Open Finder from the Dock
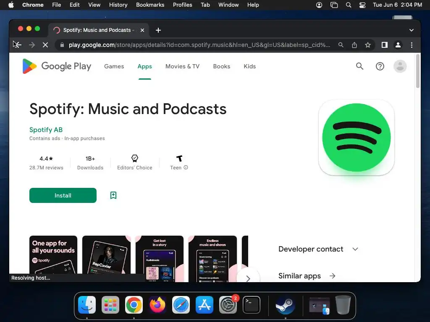Viewport: 430px width, 322px height. pos(87,305)
